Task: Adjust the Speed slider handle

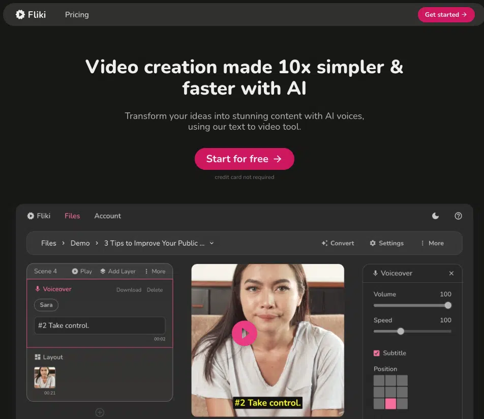Action: 401,332
